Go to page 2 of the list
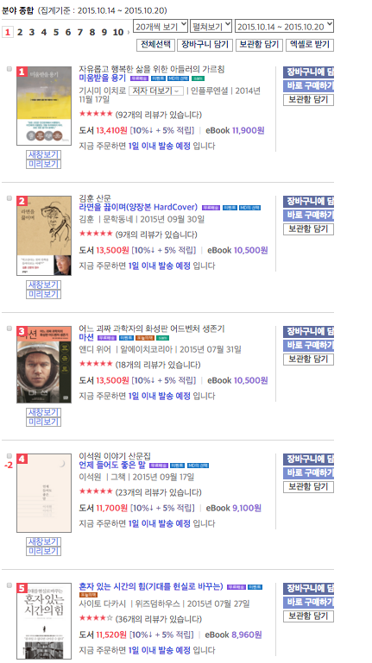 point(20,32)
